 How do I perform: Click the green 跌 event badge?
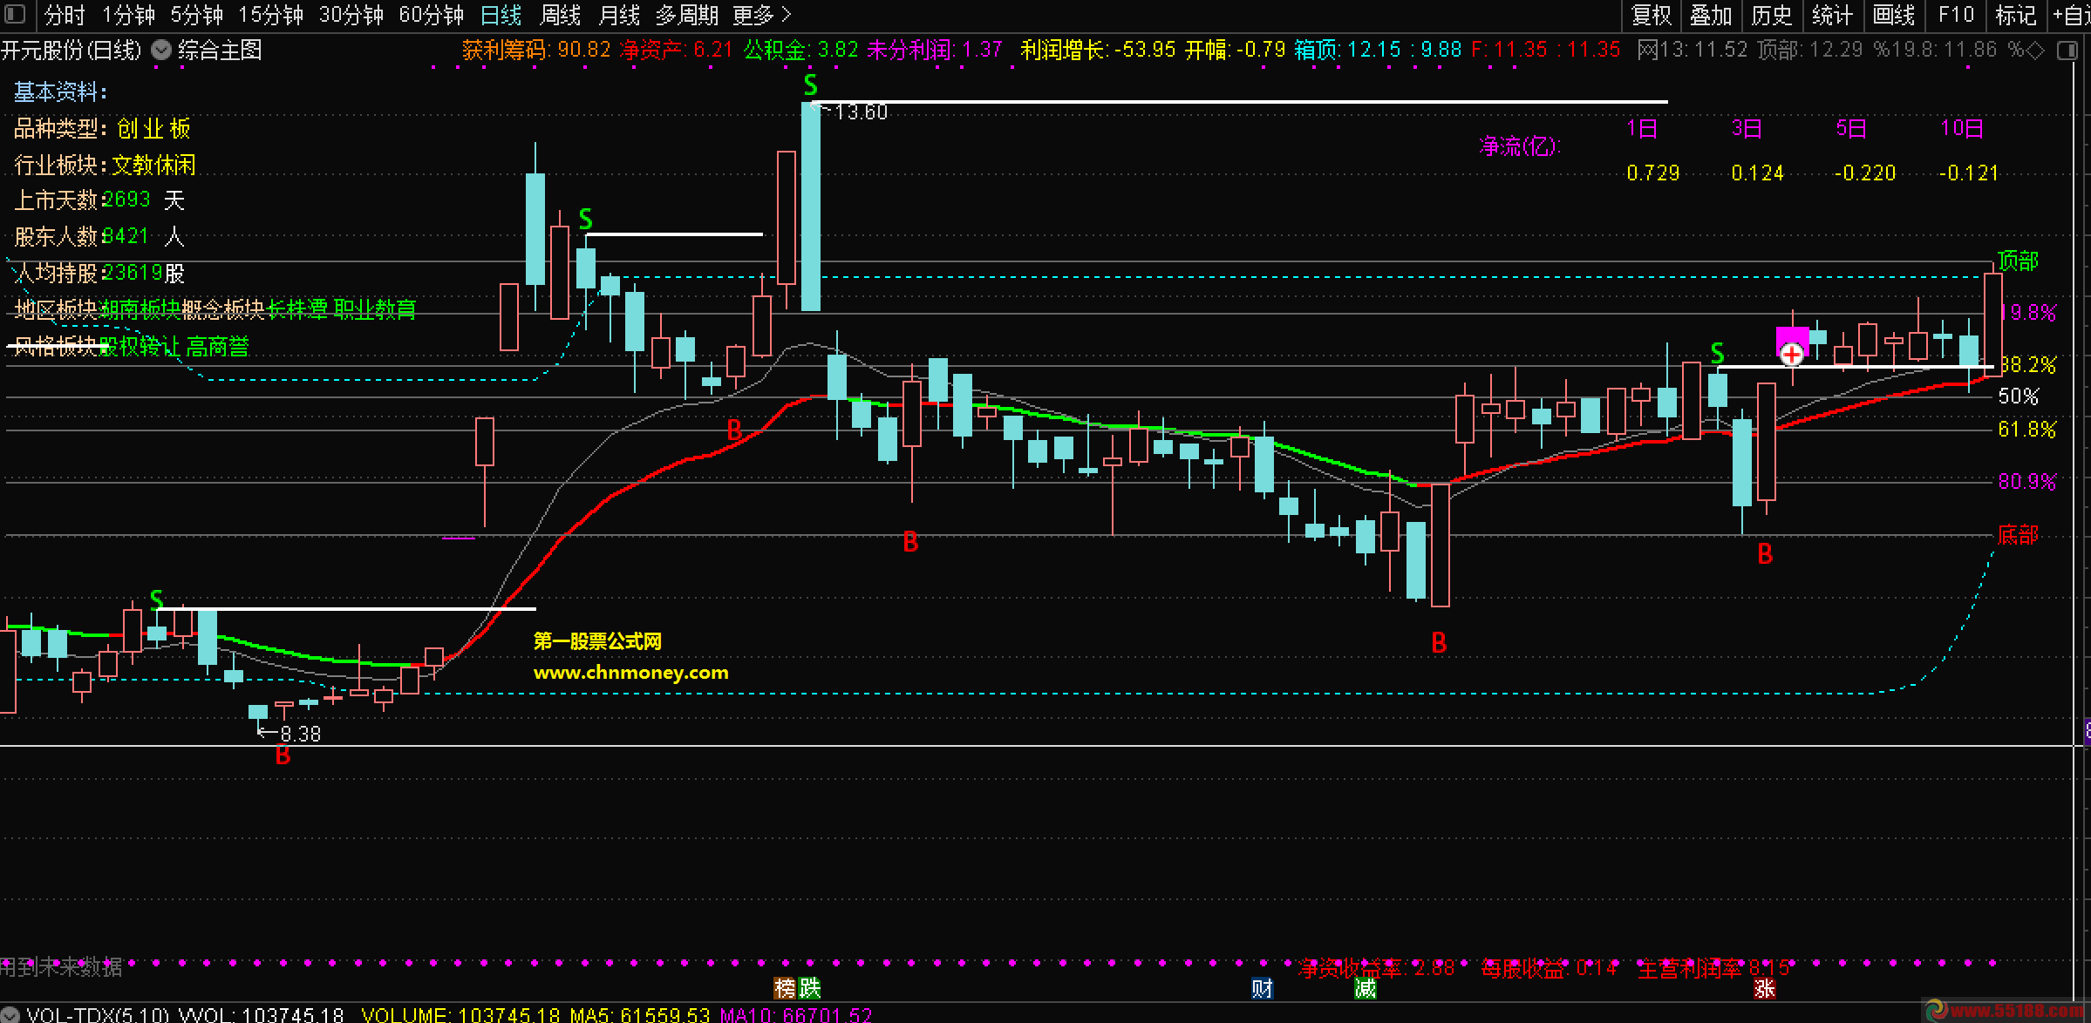coord(810,987)
